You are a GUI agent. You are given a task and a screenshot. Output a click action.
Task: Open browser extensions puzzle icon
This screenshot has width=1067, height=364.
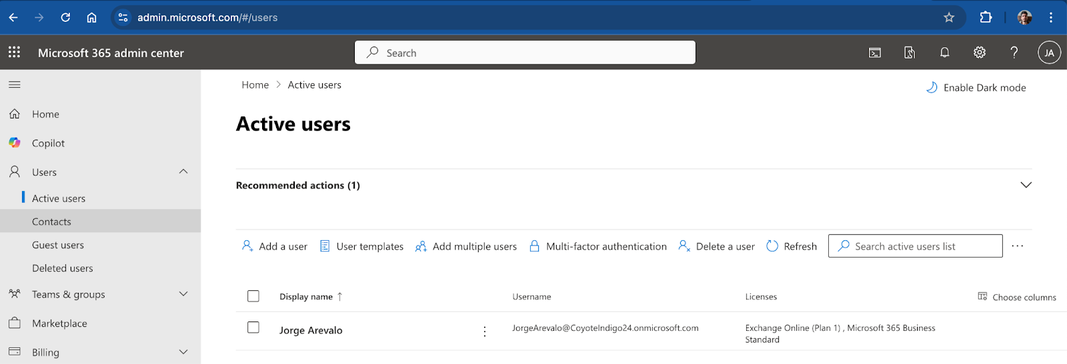point(986,17)
